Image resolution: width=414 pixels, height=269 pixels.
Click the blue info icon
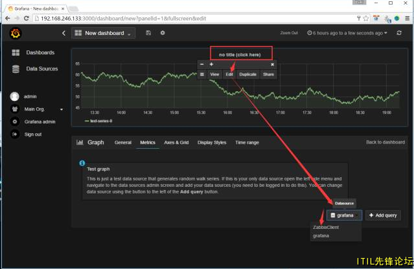(82, 163)
